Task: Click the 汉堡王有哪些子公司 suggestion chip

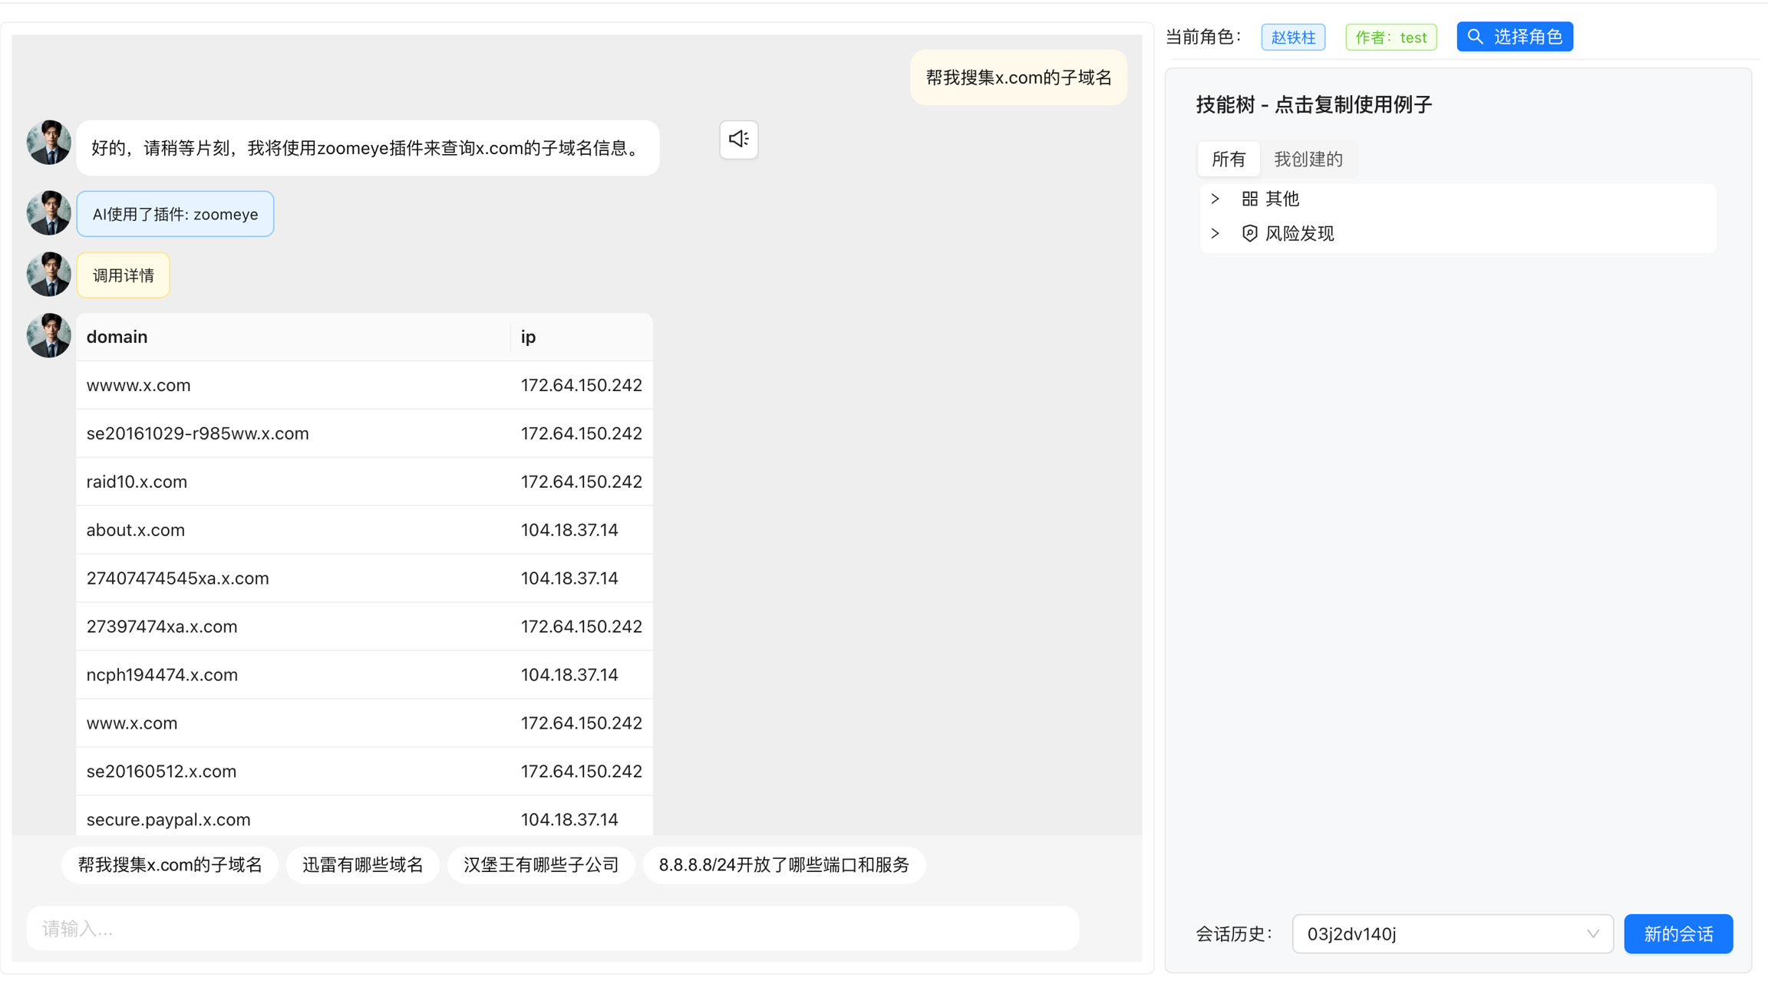Action: tap(540, 865)
